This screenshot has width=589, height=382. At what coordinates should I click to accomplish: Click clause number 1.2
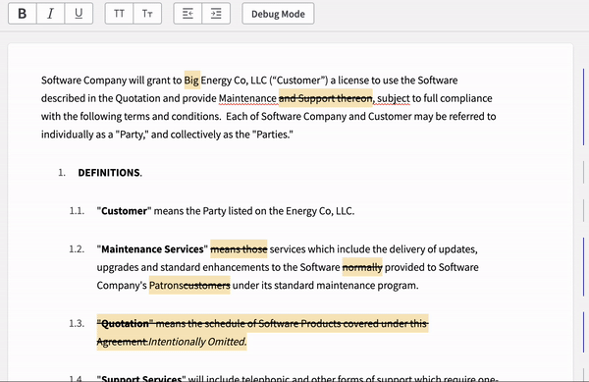(x=77, y=249)
